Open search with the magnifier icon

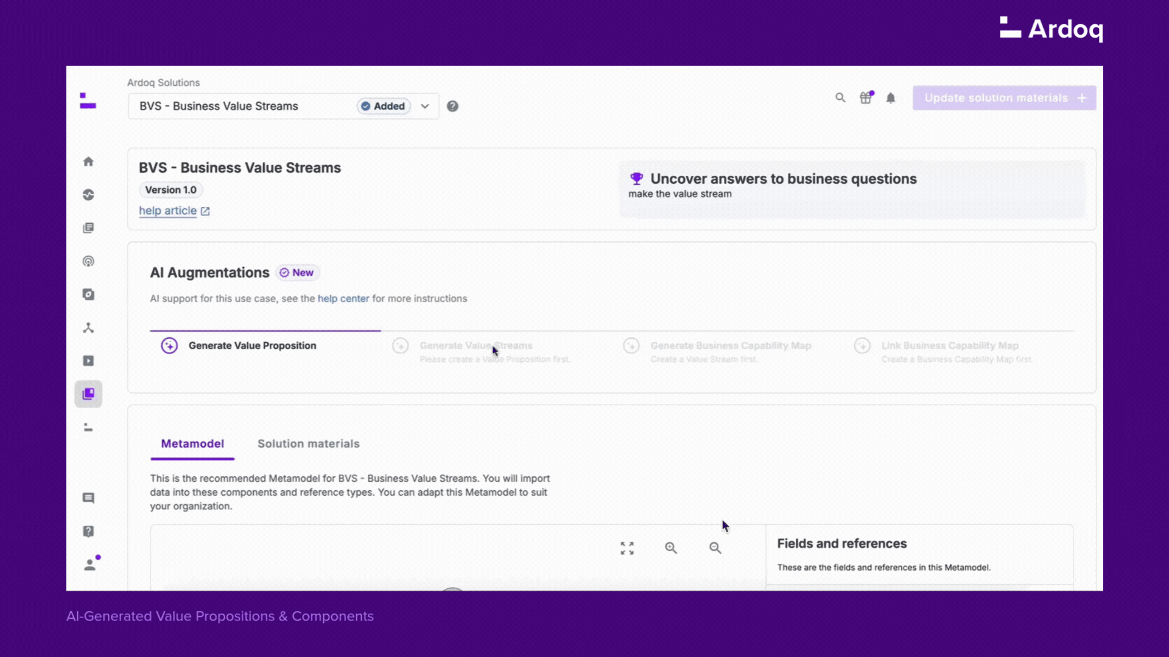(840, 98)
